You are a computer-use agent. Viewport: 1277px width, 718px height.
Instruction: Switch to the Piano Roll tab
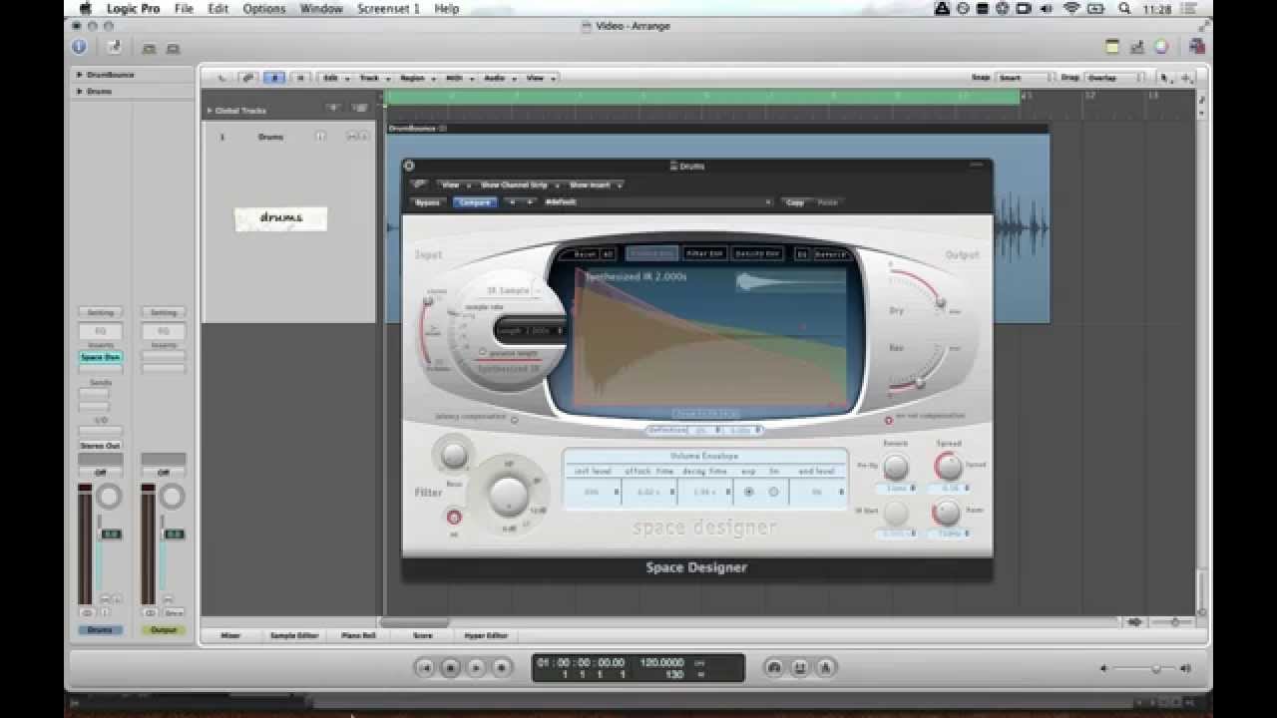(358, 635)
